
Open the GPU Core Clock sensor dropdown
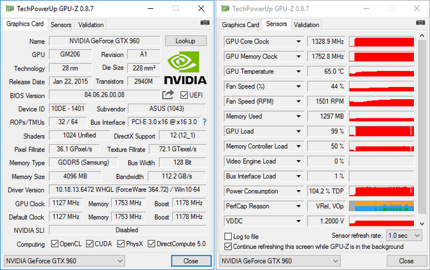pos(298,42)
